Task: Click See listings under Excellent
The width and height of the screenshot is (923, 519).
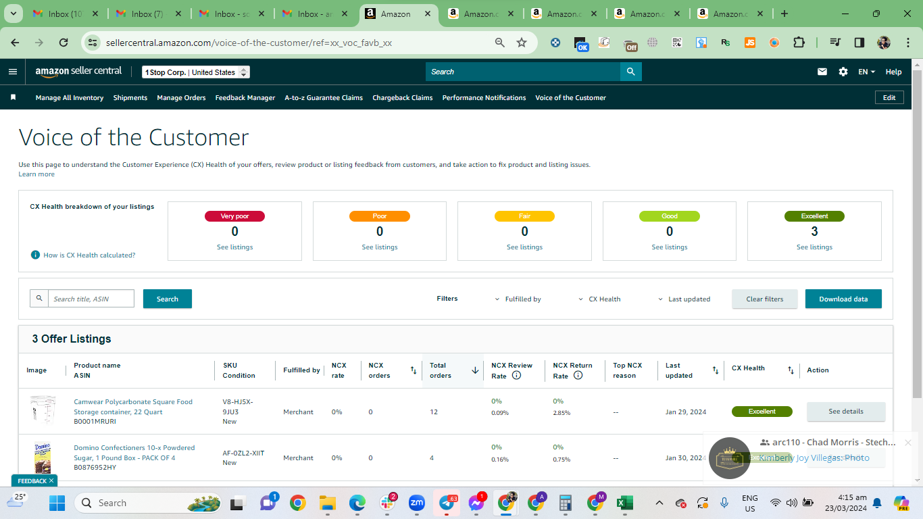Action: [x=814, y=247]
